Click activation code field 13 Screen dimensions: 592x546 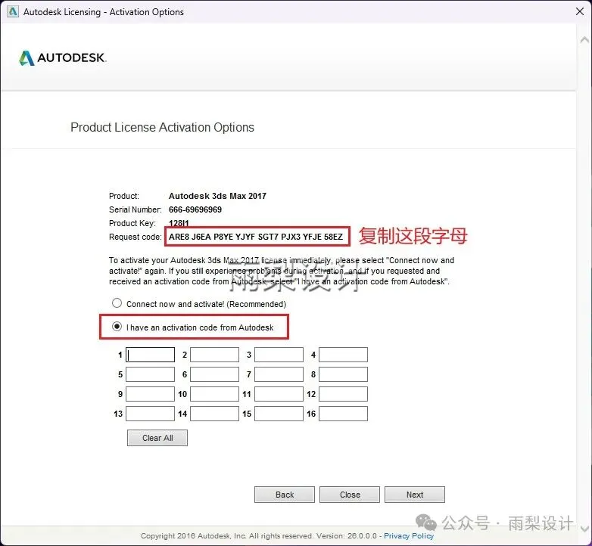[x=150, y=414]
